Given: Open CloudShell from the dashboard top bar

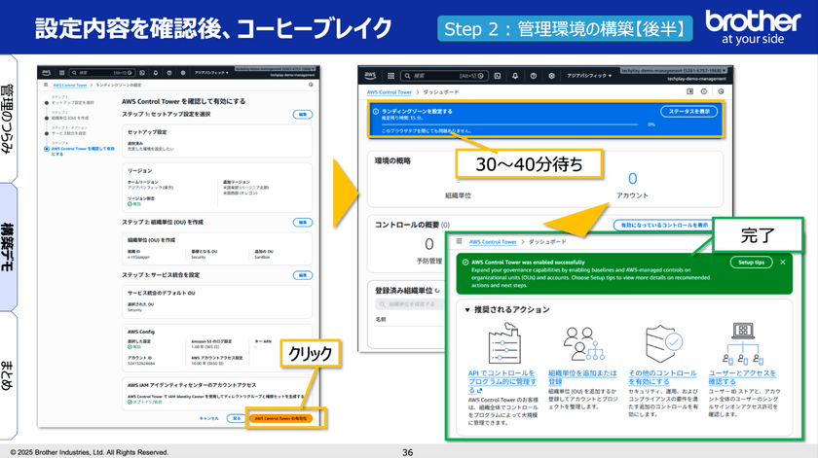Looking at the screenshot, I should pos(497,75).
